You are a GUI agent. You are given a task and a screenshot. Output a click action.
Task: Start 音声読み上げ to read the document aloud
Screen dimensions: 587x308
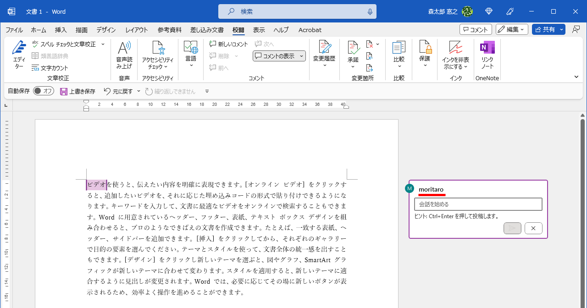(x=124, y=55)
